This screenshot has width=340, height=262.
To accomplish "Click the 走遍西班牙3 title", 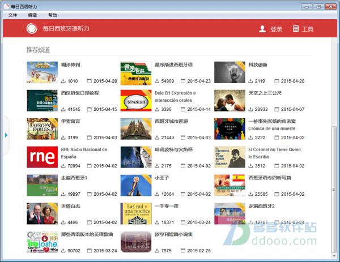I will (74, 178).
